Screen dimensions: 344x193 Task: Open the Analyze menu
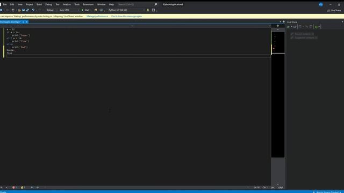(67, 4)
